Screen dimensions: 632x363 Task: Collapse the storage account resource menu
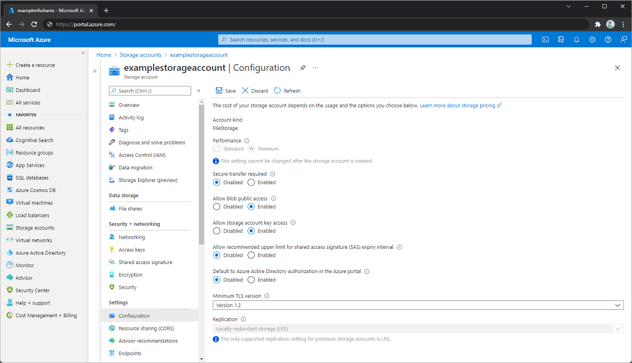point(199,91)
